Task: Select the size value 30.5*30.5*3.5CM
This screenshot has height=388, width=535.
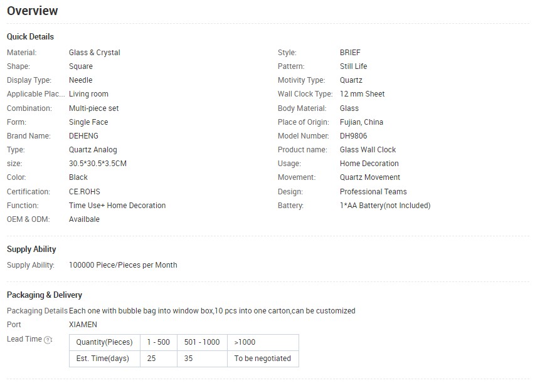Action: click(98, 164)
